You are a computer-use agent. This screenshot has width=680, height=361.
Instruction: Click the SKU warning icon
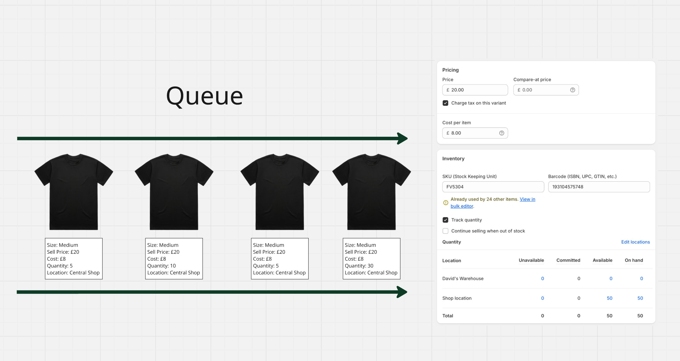tap(445, 202)
